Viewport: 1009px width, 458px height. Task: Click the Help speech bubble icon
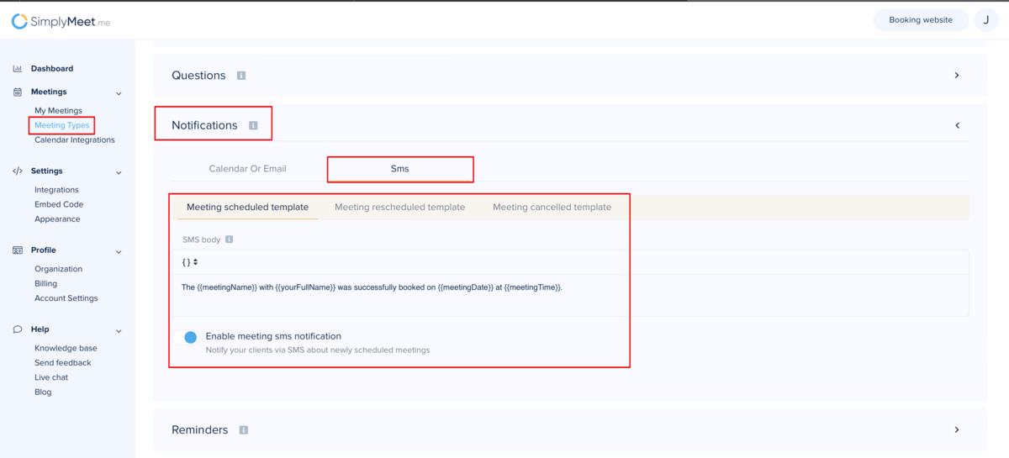[x=18, y=329]
